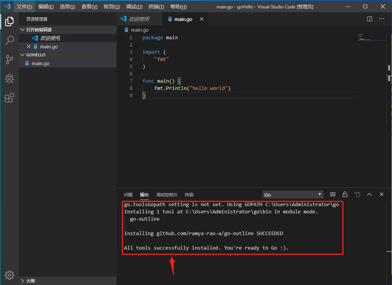
Task: Open the editor More Actions menu
Action: pos(382,19)
